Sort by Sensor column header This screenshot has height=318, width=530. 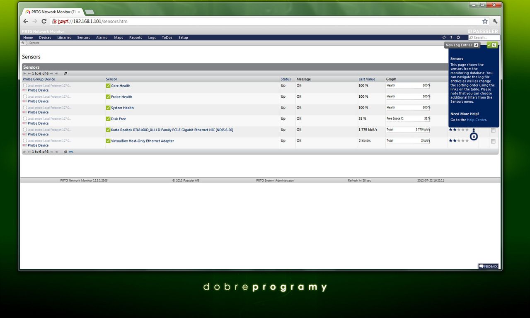(x=111, y=79)
